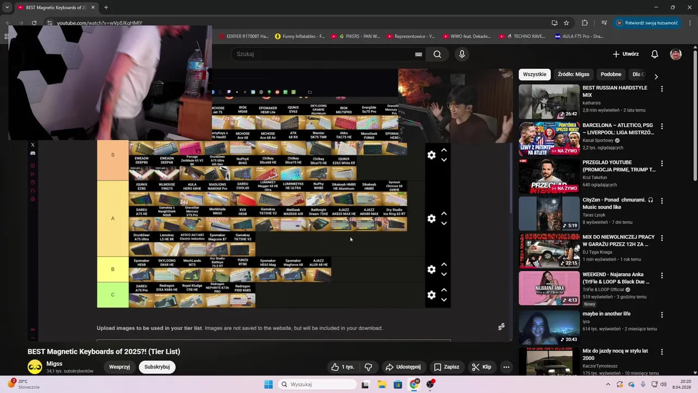Open the Migss channel name link

coord(54,364)
